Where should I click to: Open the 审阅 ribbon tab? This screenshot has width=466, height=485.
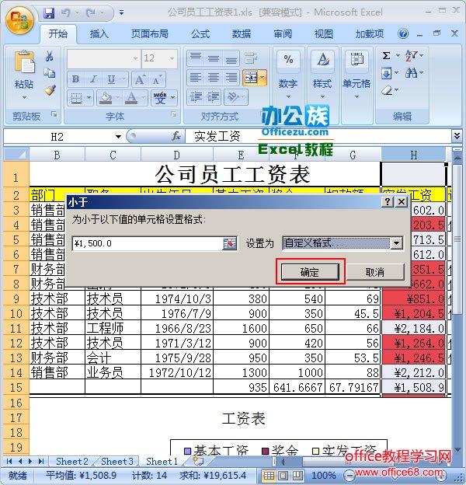pyautogui.click(x=283, y=33)
